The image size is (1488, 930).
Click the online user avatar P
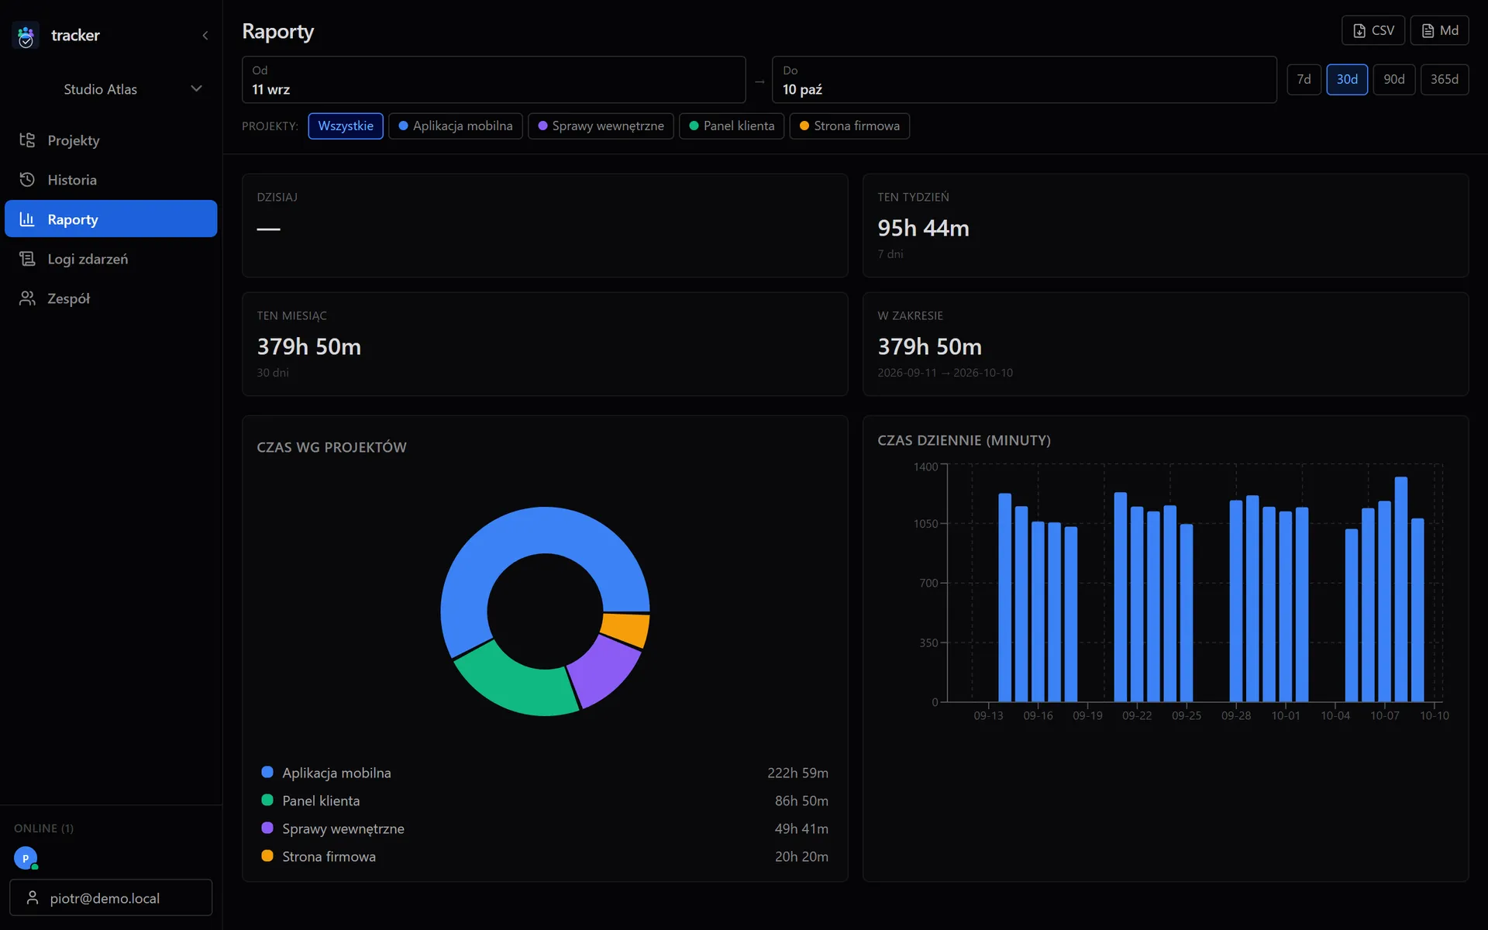[26, 858]
